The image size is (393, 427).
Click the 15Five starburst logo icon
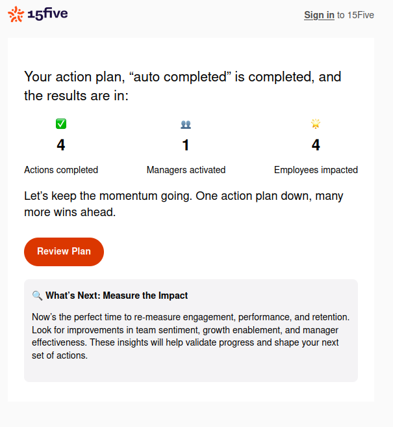pyautogui.click(x=16, y=14)
